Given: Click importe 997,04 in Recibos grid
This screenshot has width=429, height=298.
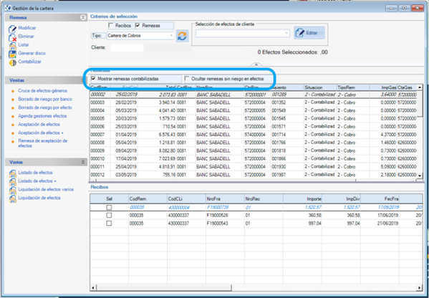Looking at the screenshot, I should [x=314, y=223].
